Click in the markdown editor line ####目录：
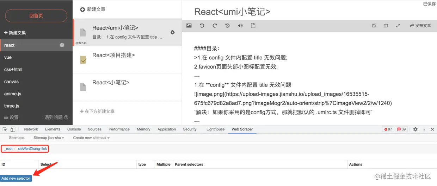The image size is (437, 186). pos(207,49)
